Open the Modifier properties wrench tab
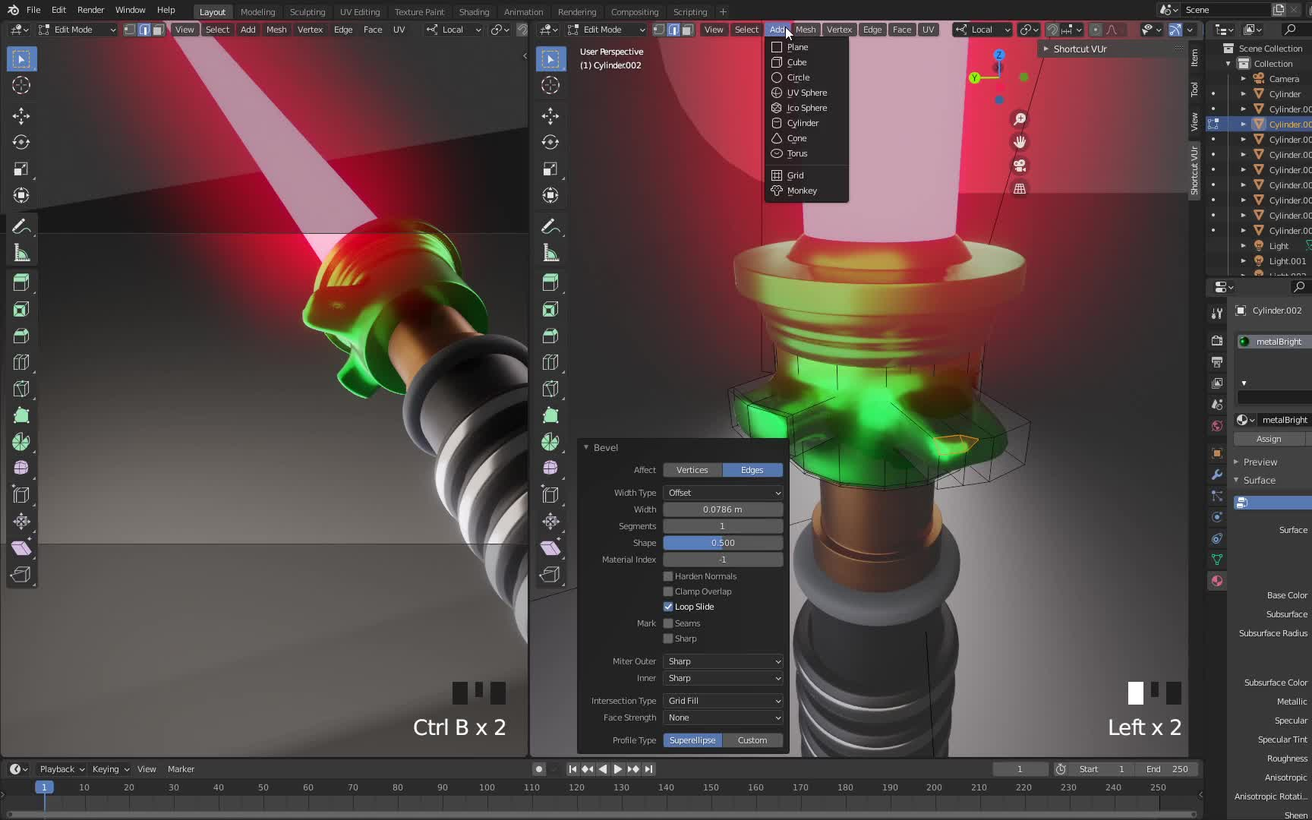The height and width of the screenshot is (820, 1312). tap(1216, 475)
